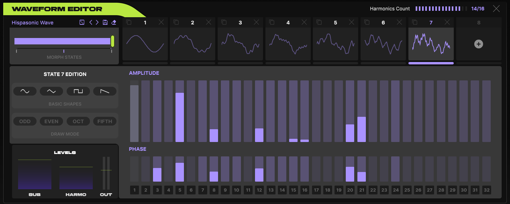
Task: Delete morph state 7
Action: 447,22
